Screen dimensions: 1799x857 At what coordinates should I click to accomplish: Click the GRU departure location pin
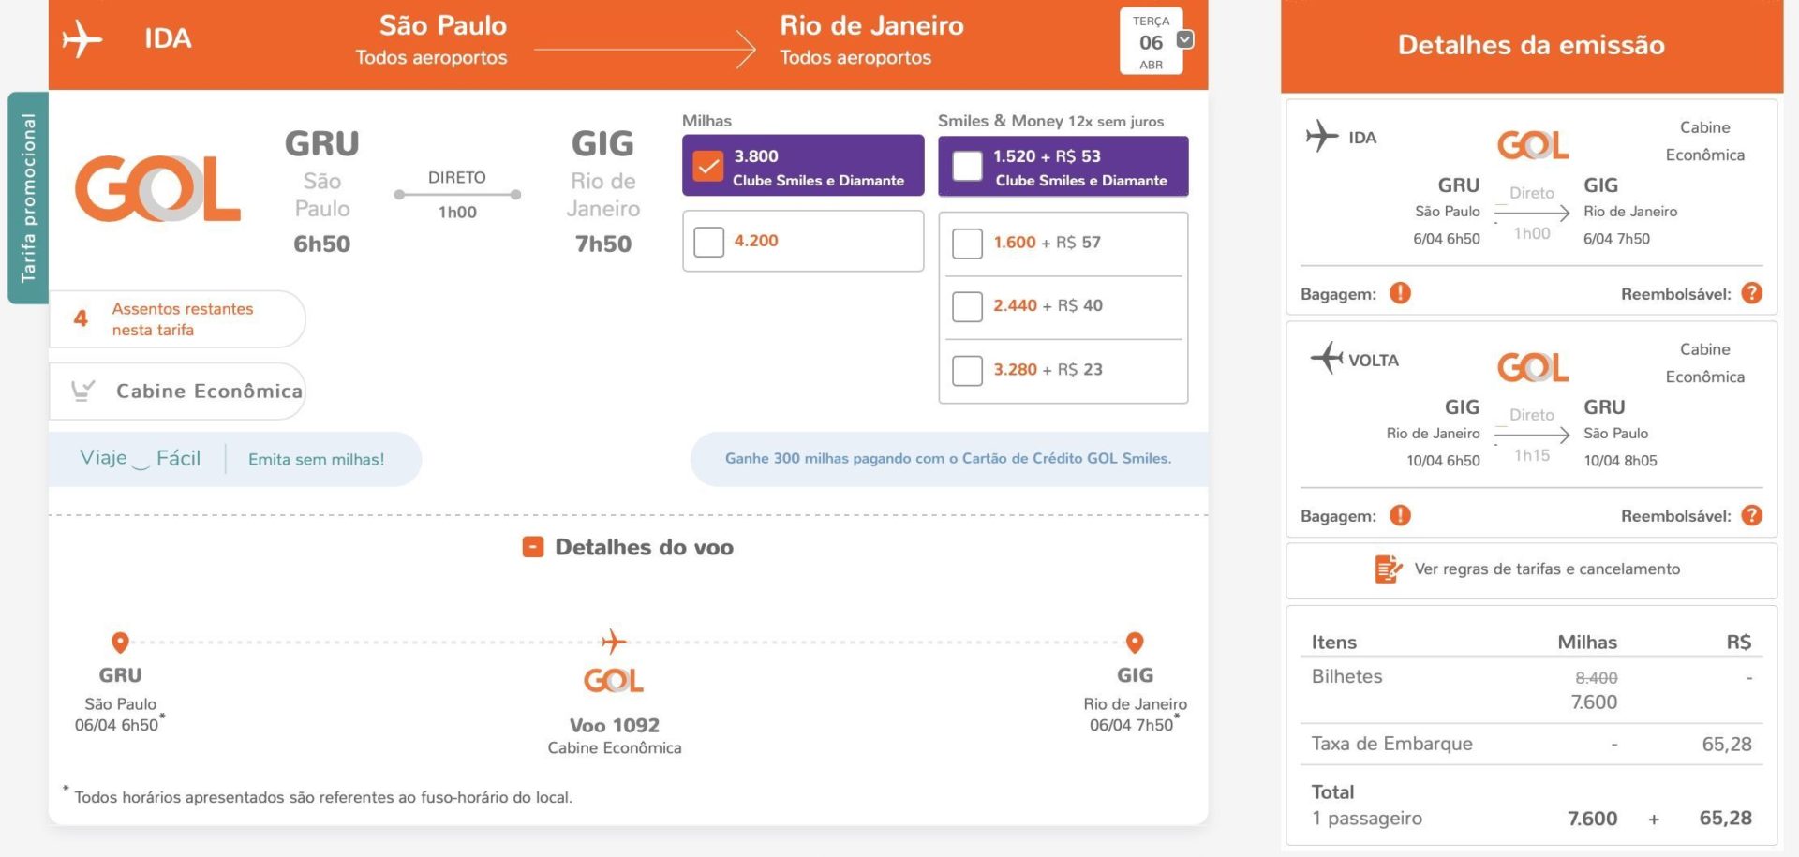coord(120,643)
